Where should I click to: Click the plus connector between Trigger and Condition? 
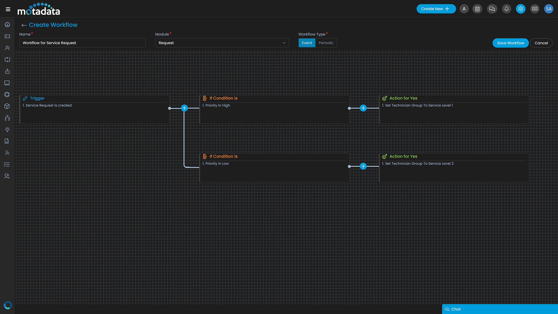184,108
